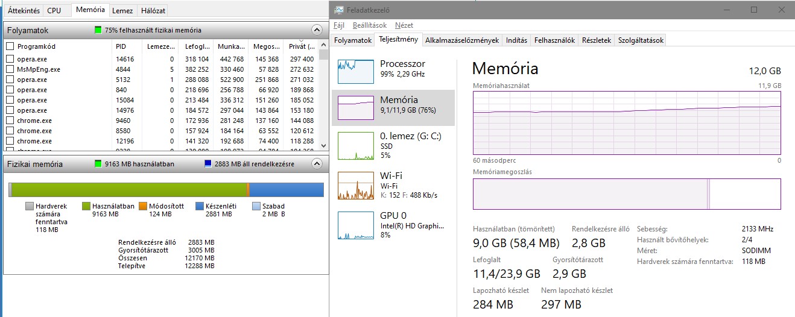Click the process list scrollbar down arrow
This screenshot has height=317, width=795.
pos(323,145)
